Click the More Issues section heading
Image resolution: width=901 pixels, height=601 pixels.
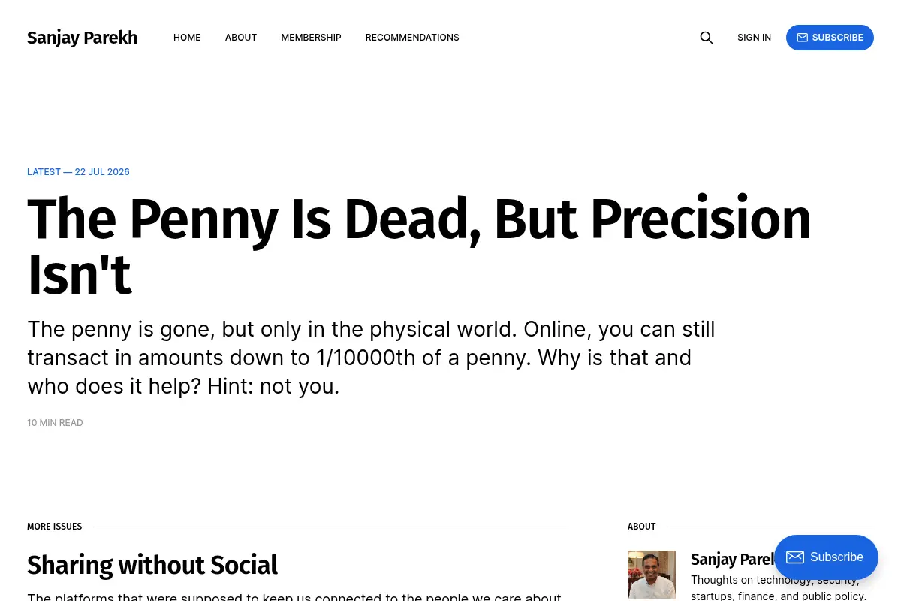pos(54,527)
